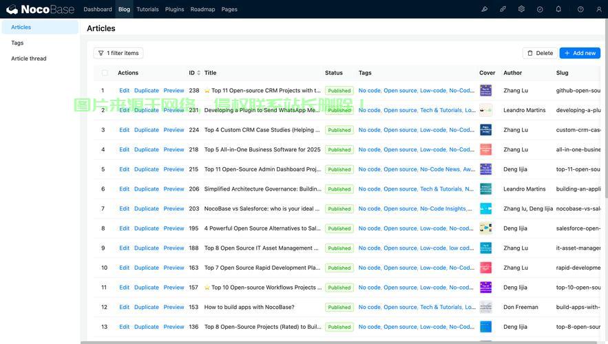Image resolution: width=608 pixels, height=344 pixels.
Task: Preview article 206
Action: (x=174, y=189)
